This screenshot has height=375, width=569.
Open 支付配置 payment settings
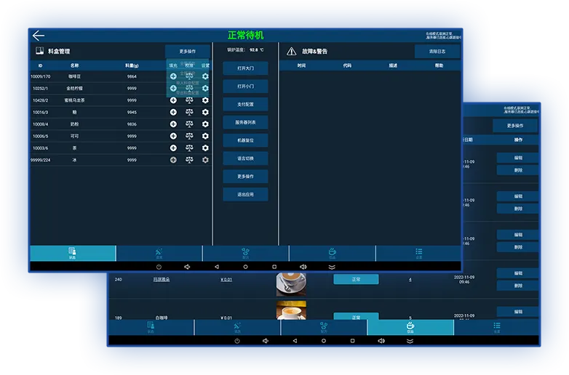[x=246, y=105]
